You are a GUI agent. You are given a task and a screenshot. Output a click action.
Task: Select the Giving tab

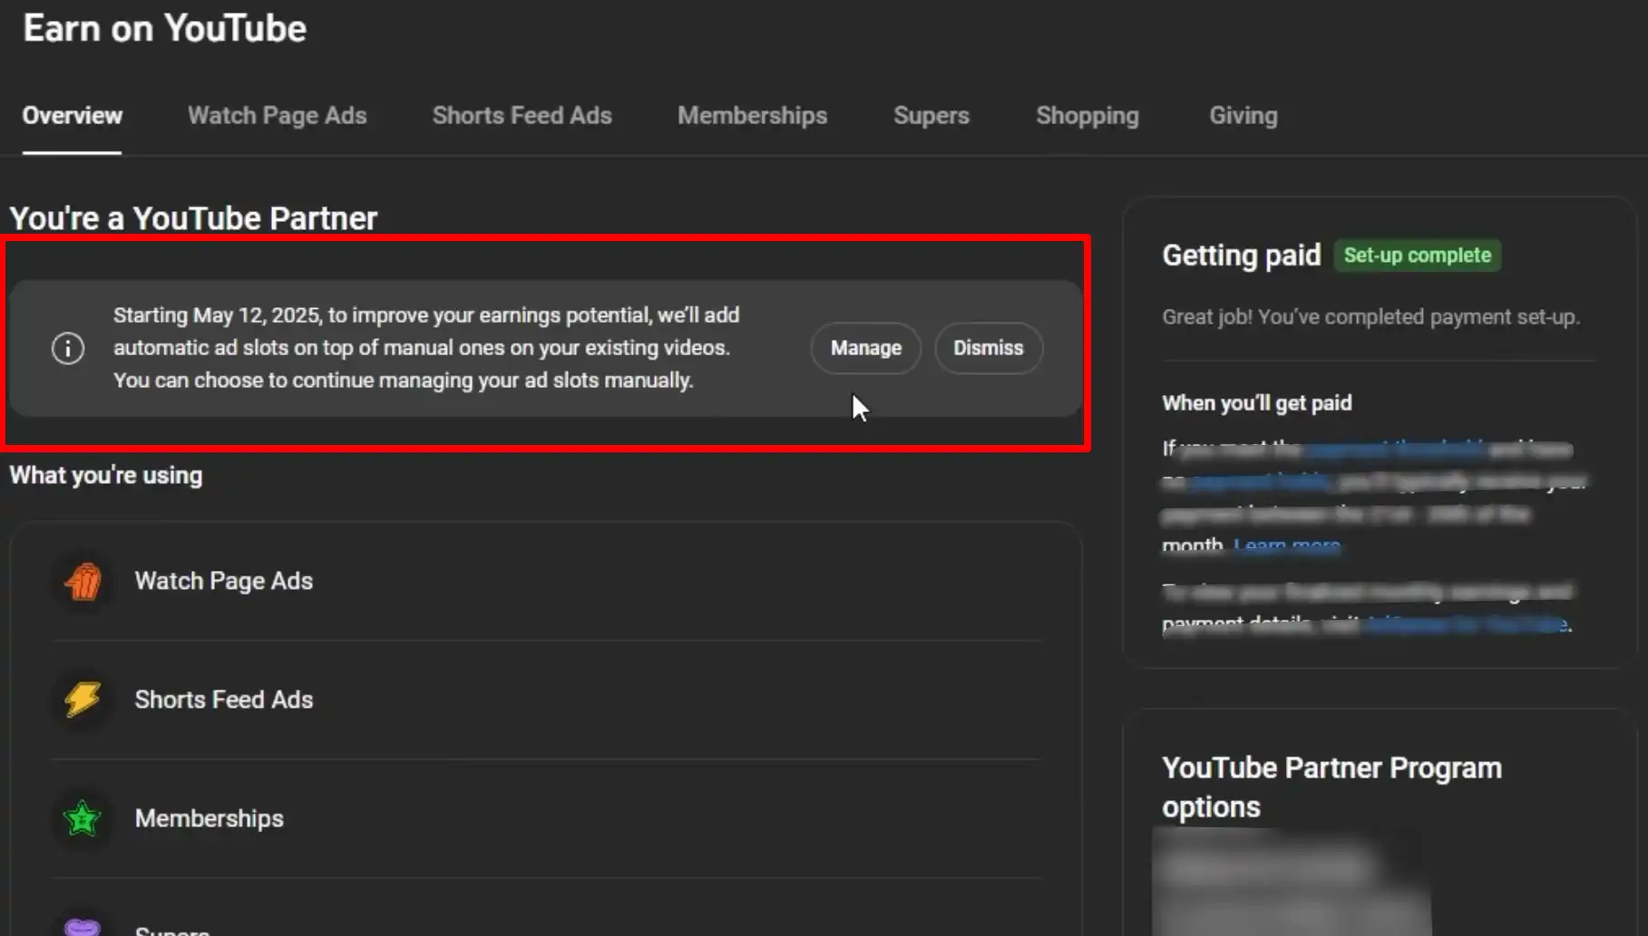pyautogui.click(x=1243, y=116)
